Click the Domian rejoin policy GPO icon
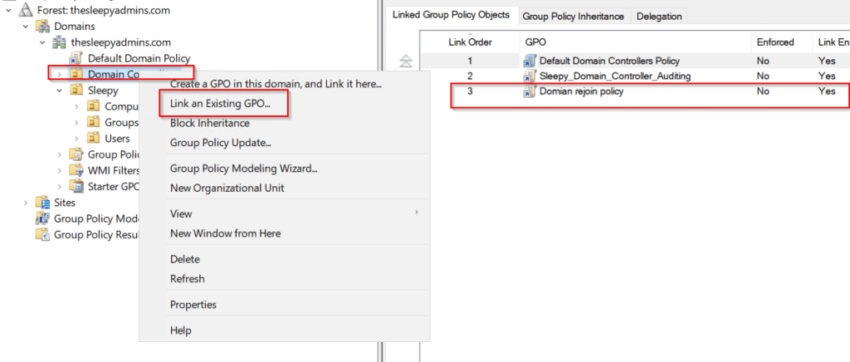This screenshot has height=362, width=850. tap(530, 92)
